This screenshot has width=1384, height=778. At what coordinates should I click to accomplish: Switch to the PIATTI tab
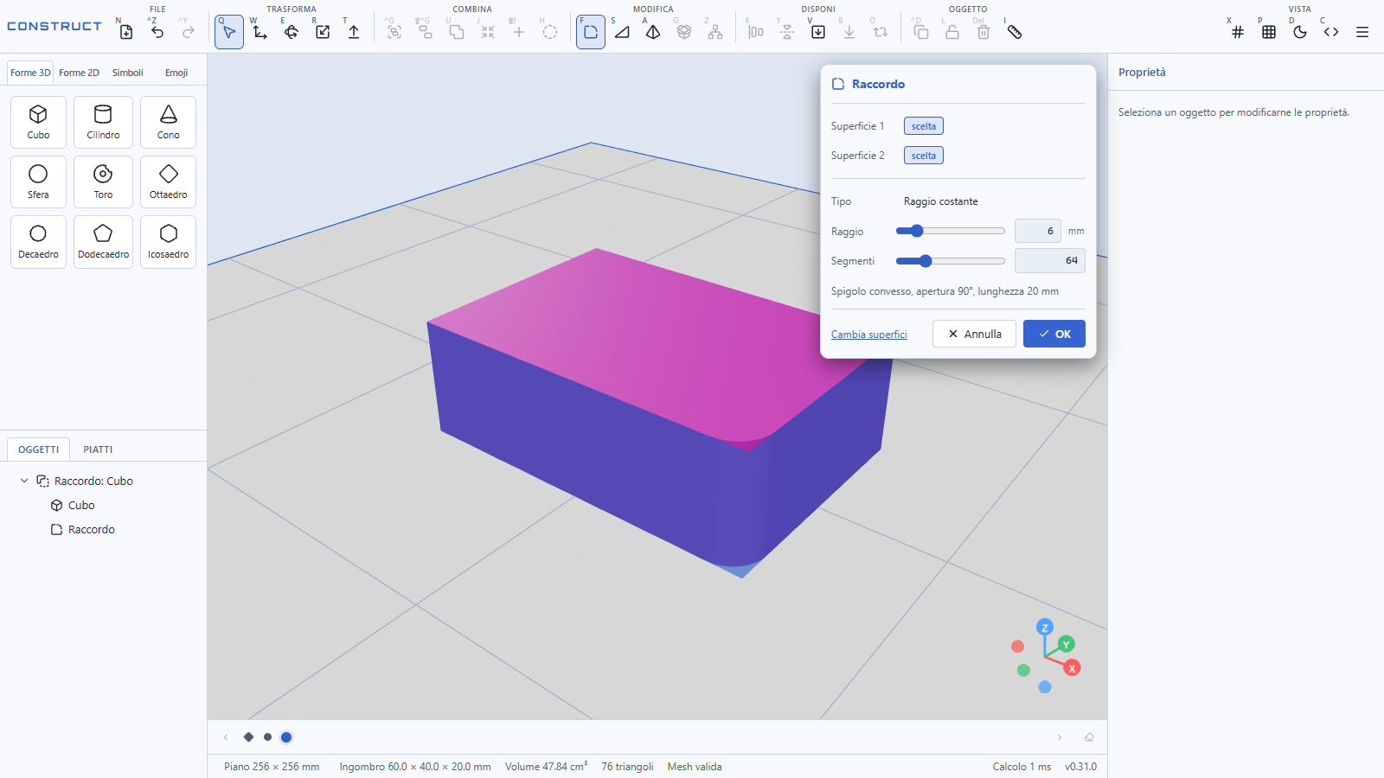point(98,450)
